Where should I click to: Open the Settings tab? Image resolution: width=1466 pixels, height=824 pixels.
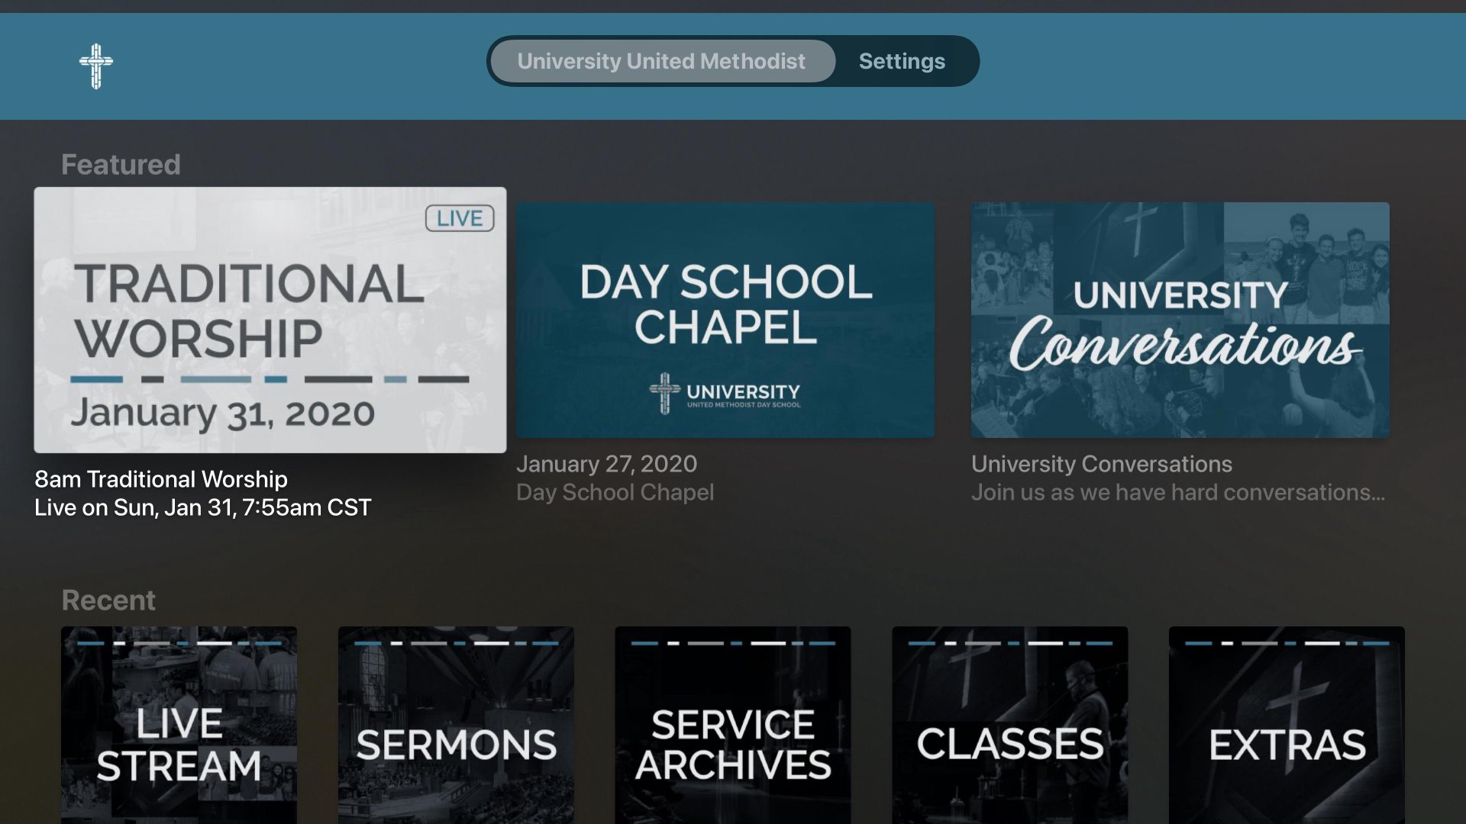point(902,61)
